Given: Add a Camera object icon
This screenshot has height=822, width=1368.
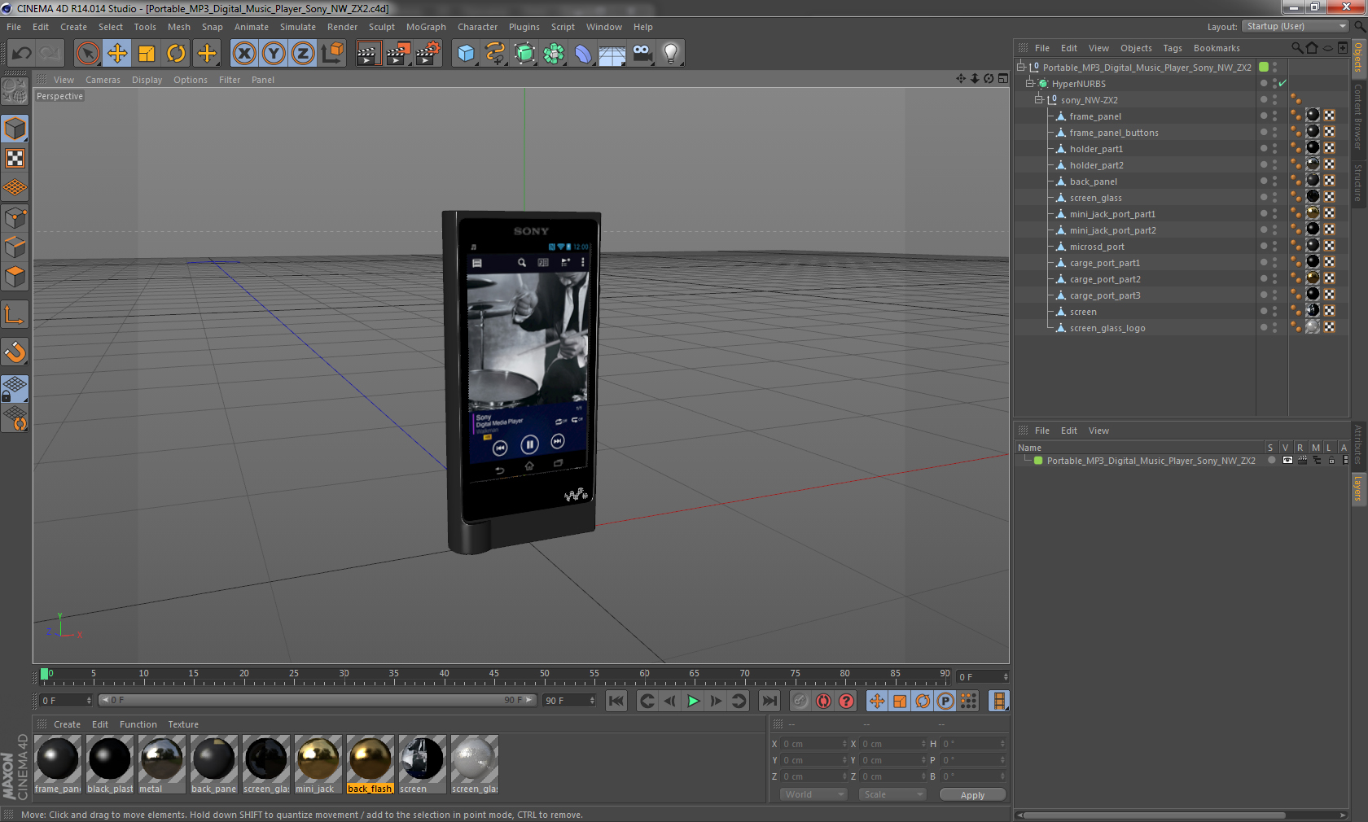Looking at the screenshot, I should pyautogui.click(x=642, y=54).
